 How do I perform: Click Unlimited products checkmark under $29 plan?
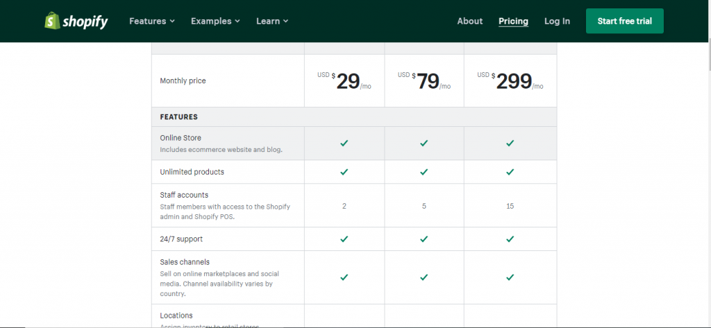(x=344, y=172)
